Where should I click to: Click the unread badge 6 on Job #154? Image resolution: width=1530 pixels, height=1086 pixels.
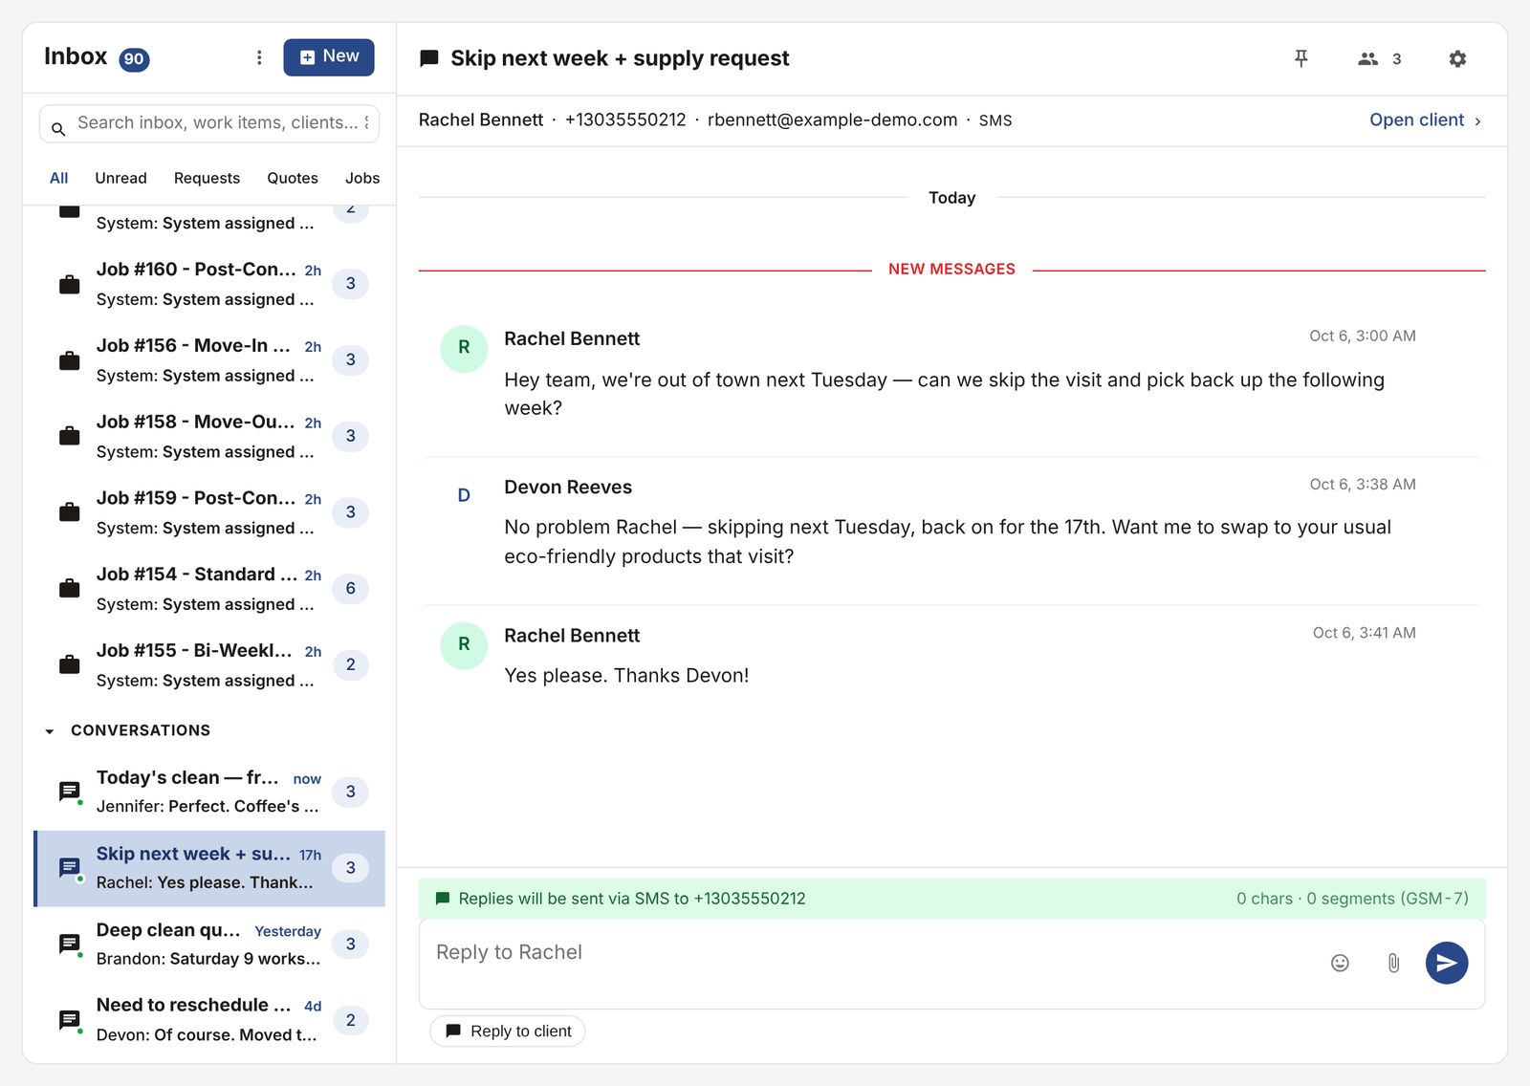pos(351,589)
